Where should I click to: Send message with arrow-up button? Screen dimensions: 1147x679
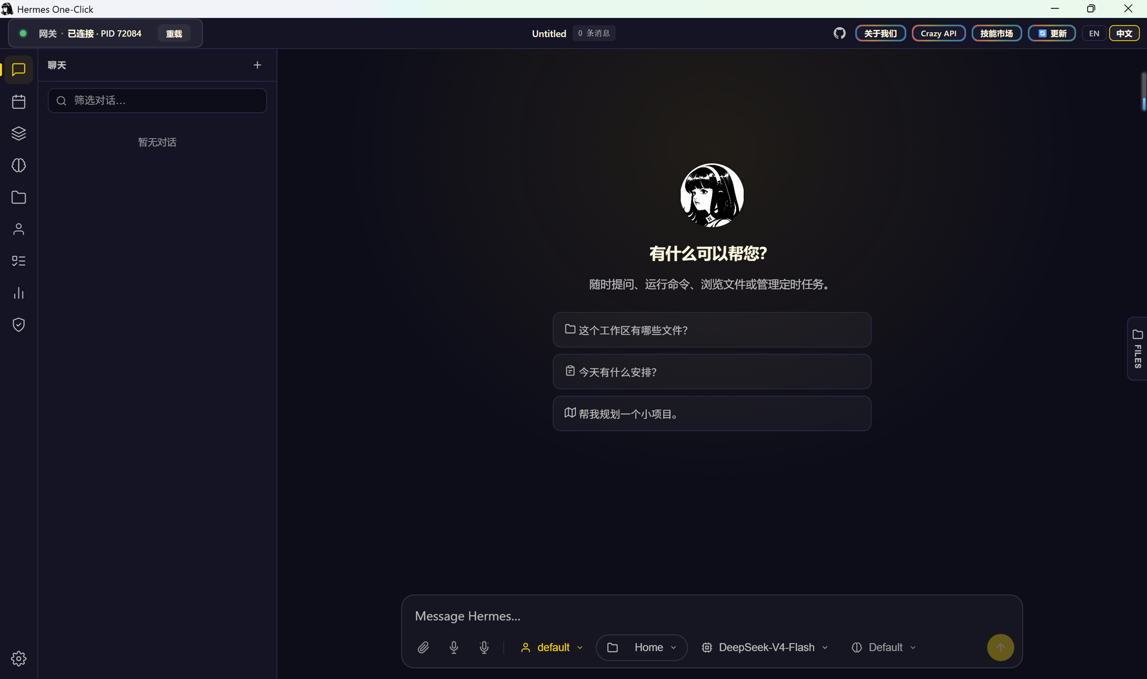tap(1001, 647)
